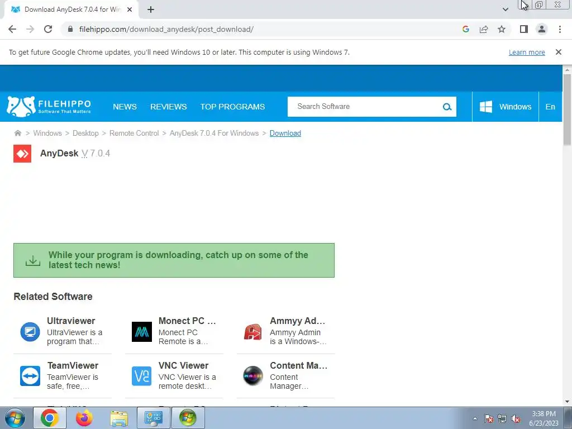Open AnyDesk 7.0.4 For Windows breadcrumb
The image size is (572, 429).
(x=214, y=133)
